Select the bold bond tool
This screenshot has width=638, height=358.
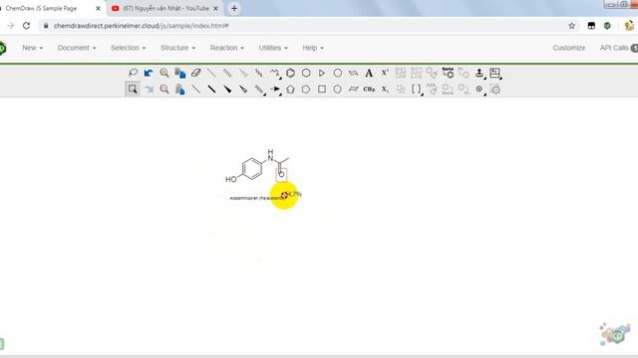[x=211, y=89]
